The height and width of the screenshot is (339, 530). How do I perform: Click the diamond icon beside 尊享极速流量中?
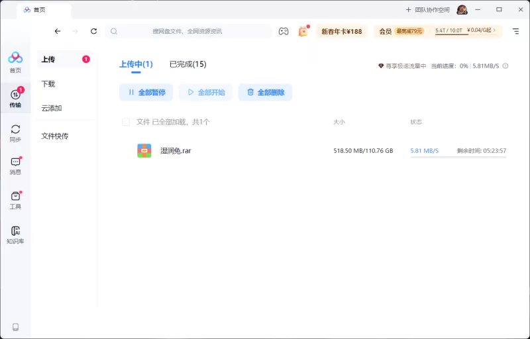[381, 66]
